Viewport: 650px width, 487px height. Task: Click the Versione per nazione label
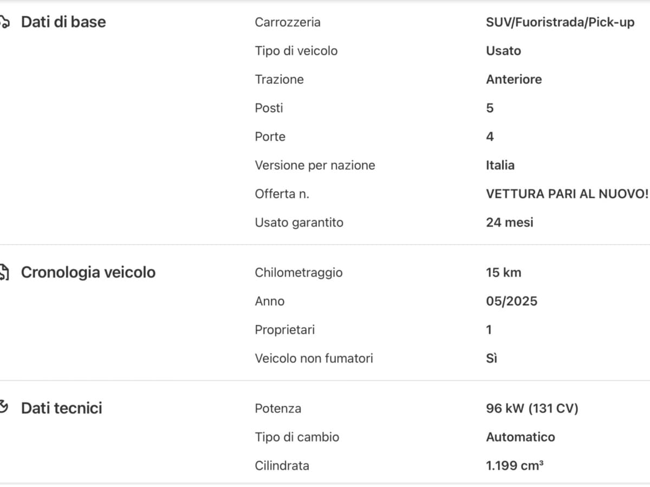click(315, 165)
